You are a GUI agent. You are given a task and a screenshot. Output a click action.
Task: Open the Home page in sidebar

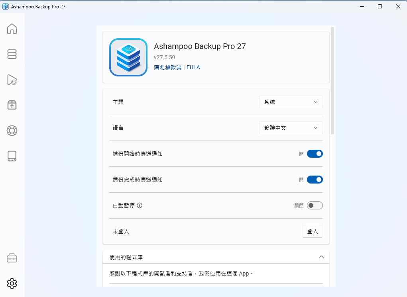[x=12, y=29]
